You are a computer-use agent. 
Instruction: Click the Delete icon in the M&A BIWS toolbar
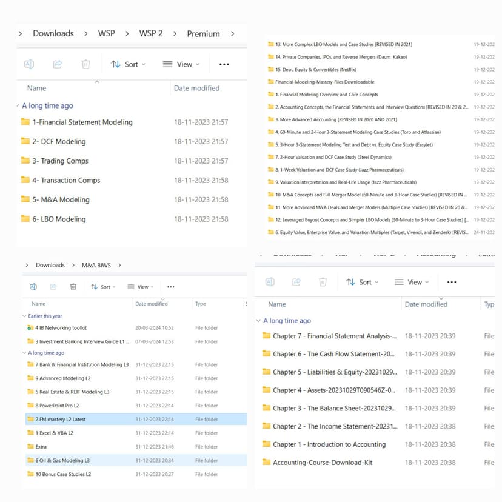(73, 287)
